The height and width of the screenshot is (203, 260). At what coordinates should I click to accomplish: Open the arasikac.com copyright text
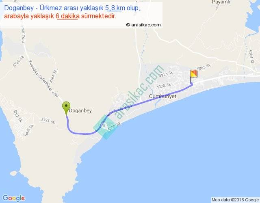tap(143, 25)
